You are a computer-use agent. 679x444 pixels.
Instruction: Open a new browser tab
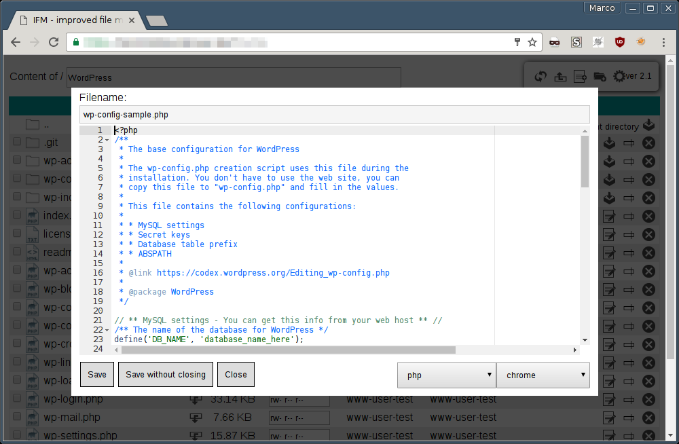[157, 20]
